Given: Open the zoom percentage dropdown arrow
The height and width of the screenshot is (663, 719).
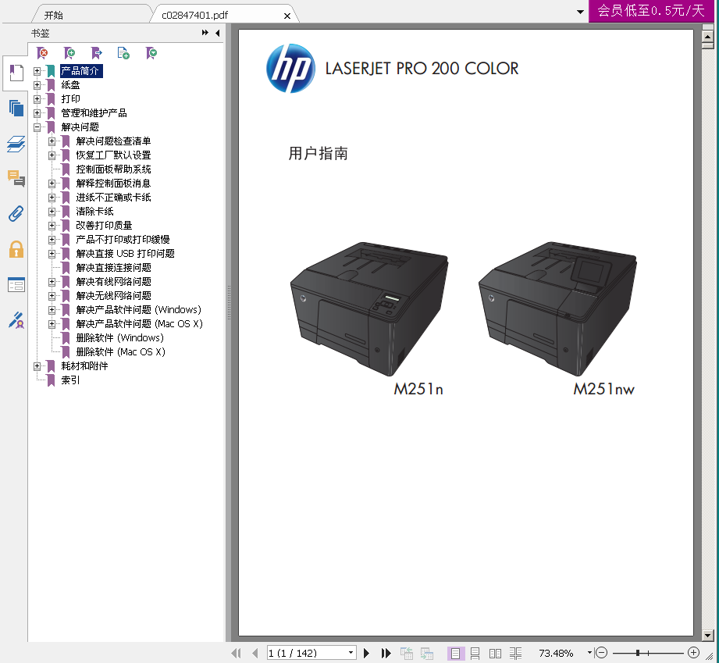Looking at the screenshot, I should point(589,652).
